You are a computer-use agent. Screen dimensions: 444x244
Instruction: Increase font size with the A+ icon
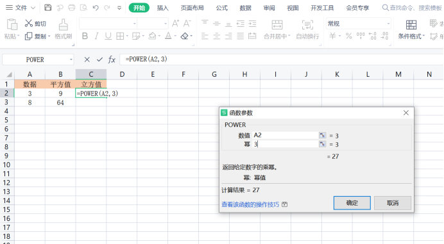(x=176, y=24)
